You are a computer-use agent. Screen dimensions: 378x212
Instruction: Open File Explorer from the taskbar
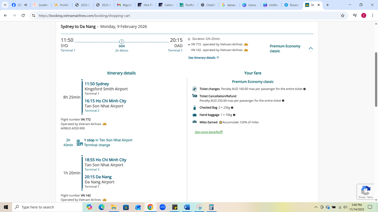click(114, 207)
